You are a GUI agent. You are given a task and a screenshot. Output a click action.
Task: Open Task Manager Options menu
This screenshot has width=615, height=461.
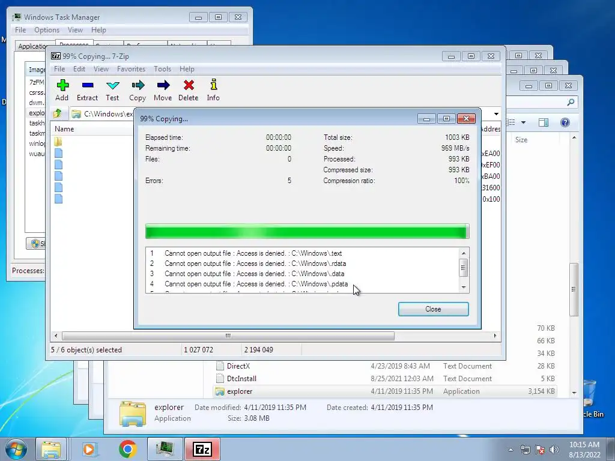tap(47, 30)
